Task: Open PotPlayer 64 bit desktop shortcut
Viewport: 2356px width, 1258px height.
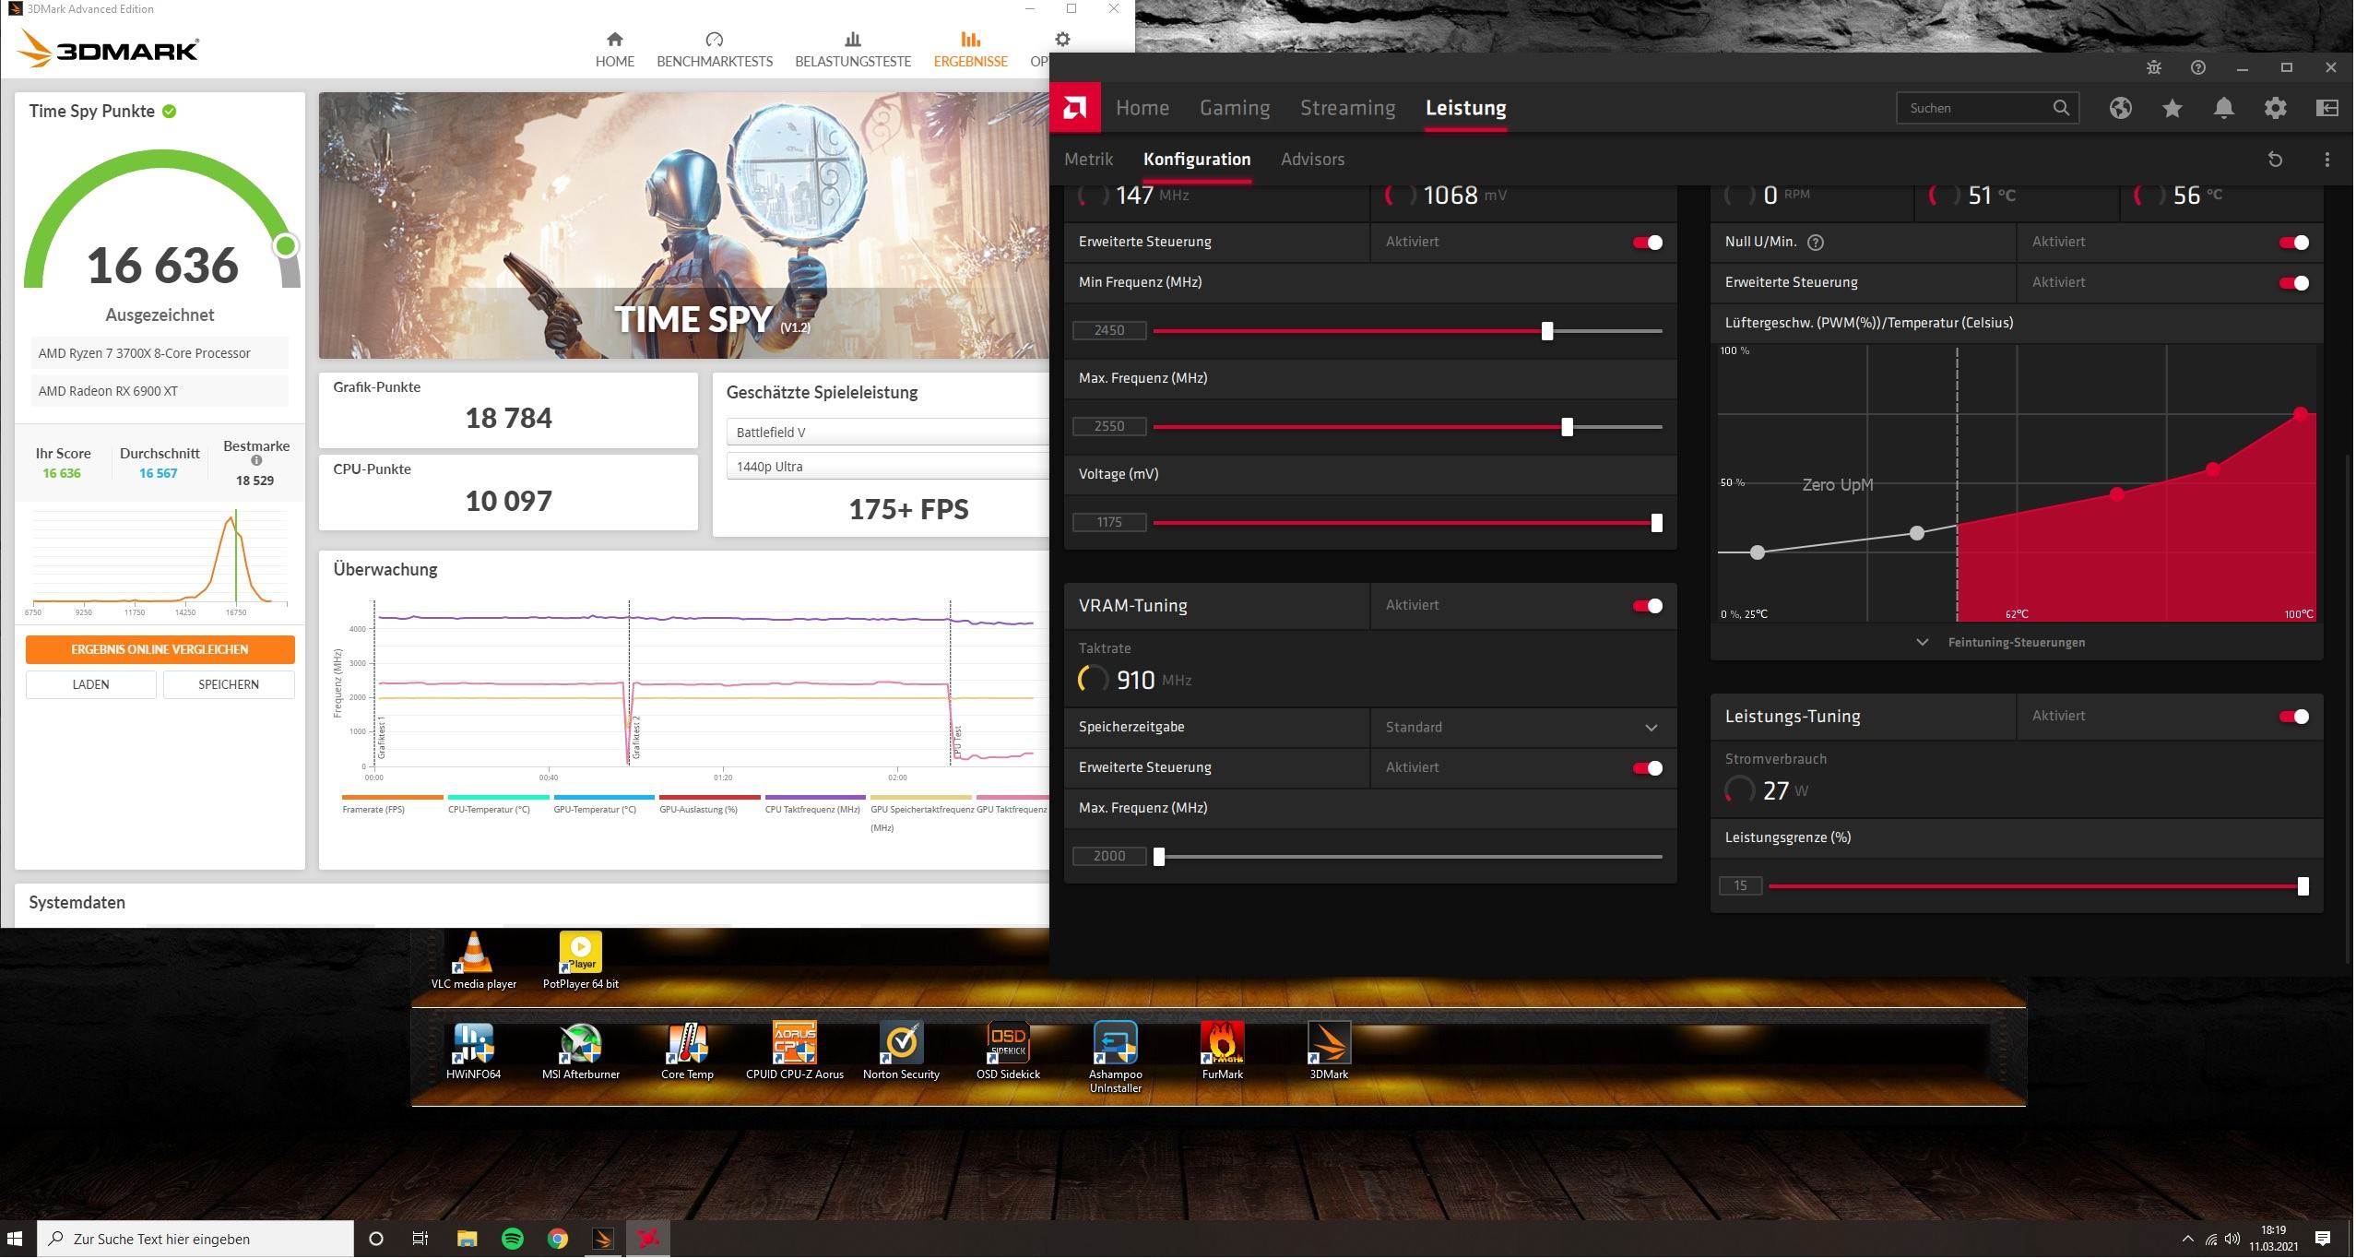Action: pyautogui.click(x=581, y=960)
